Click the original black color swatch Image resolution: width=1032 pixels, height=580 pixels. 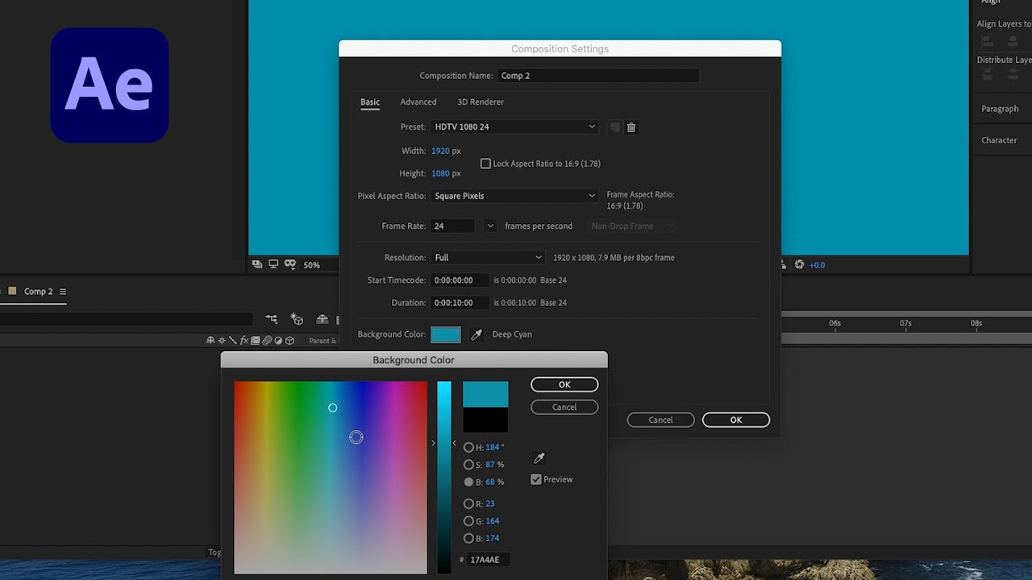485,420
